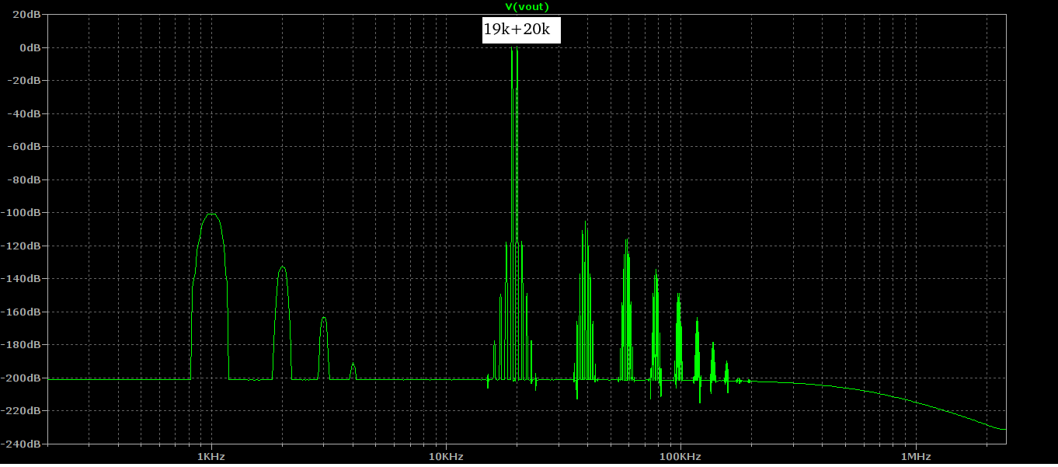The height and width of the screenshot is (467, 1058).
Task: Click the peak of the 1KHz spectrum lobe
Action: [x=211, y=214]
